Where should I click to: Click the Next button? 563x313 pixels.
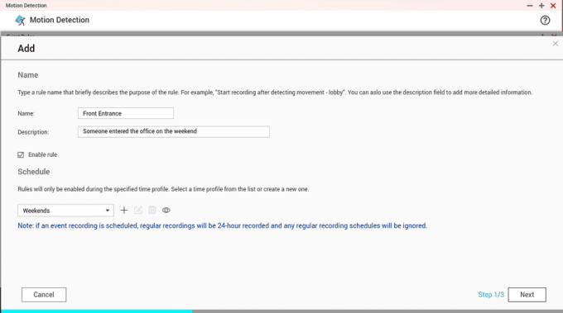point(527,295)
